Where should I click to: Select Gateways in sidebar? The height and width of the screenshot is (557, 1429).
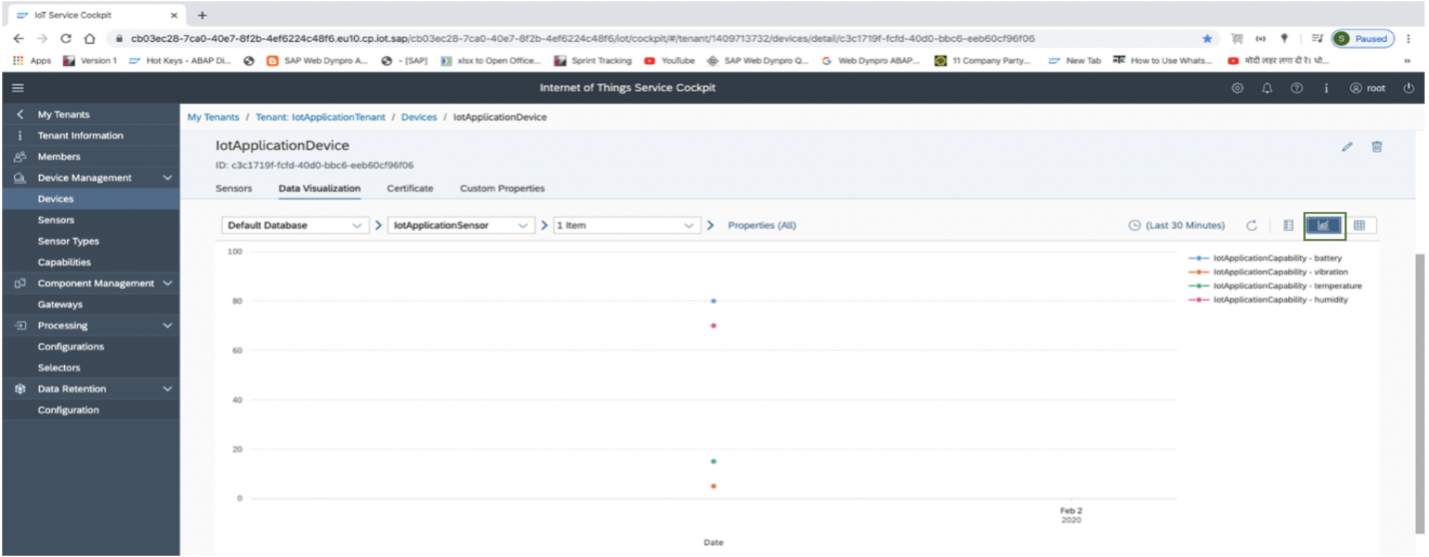point(91,304)
